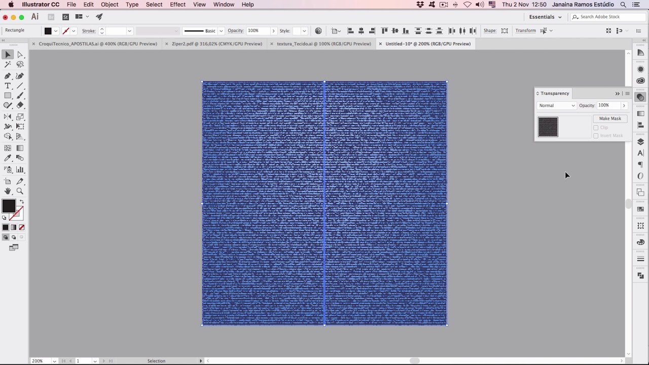The image size is (649, 365).
Task: Click the object thumbnail in Transparency panel
Action: pos(548,127)
